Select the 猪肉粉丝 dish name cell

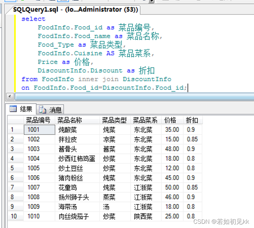tap(77, 178)
